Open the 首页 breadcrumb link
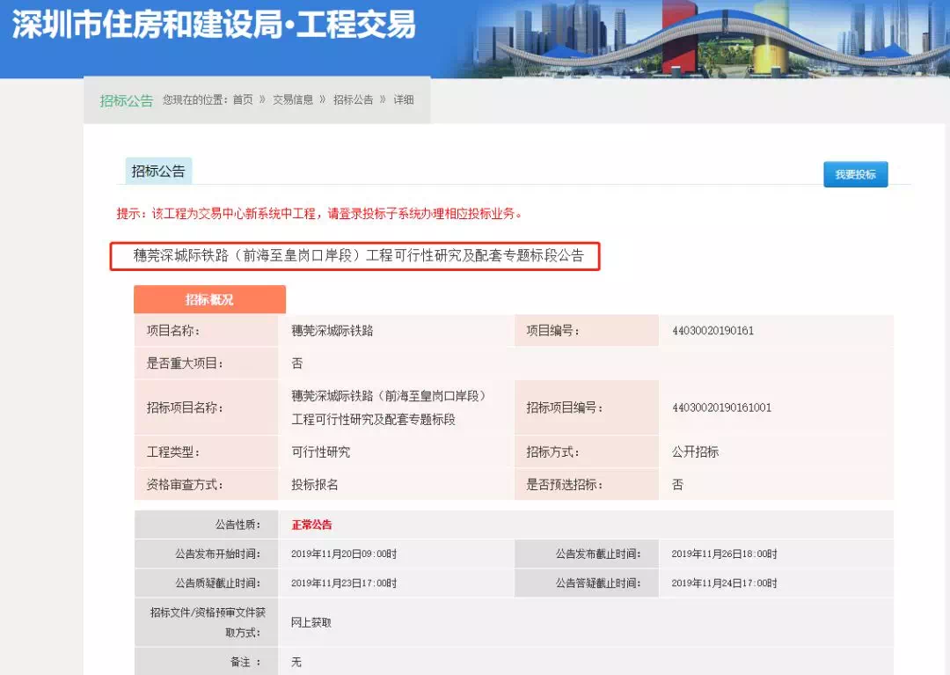This screenshot has width=950, height=675. [x=243, y=100]
